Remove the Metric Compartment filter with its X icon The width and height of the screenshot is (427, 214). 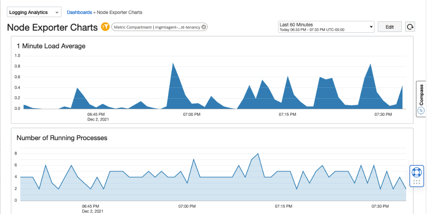pos(204,27)
